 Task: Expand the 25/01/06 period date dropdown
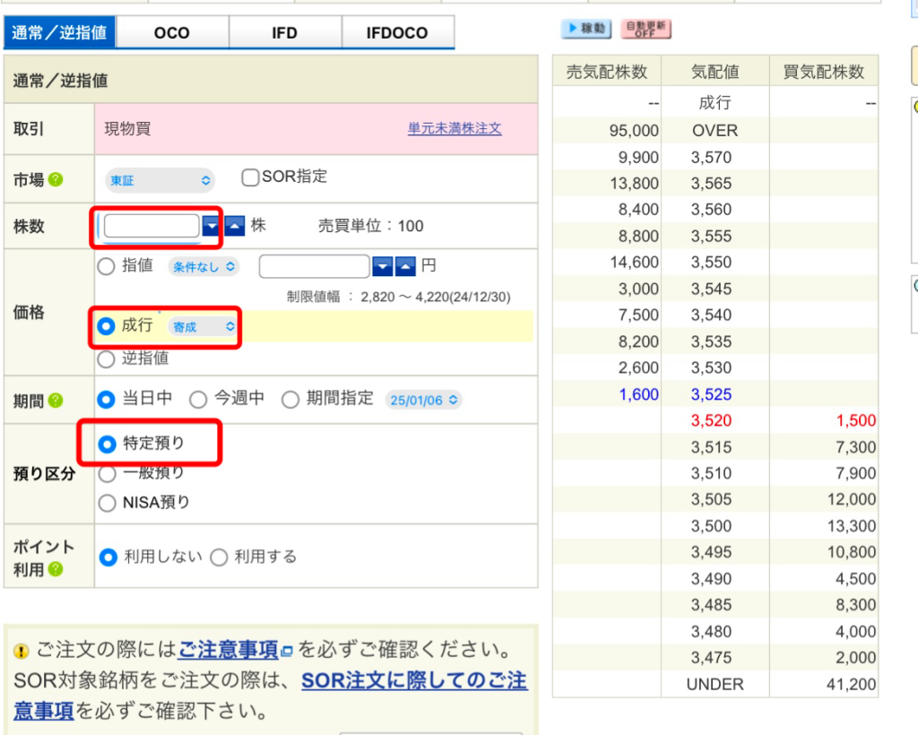pos(423,400)
